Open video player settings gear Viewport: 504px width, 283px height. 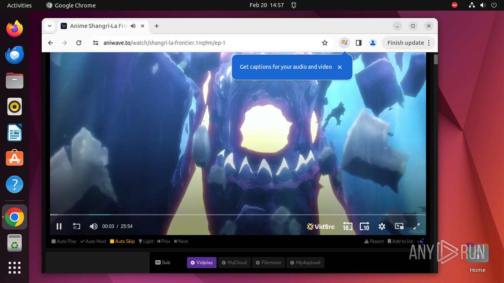click(382, 226)
